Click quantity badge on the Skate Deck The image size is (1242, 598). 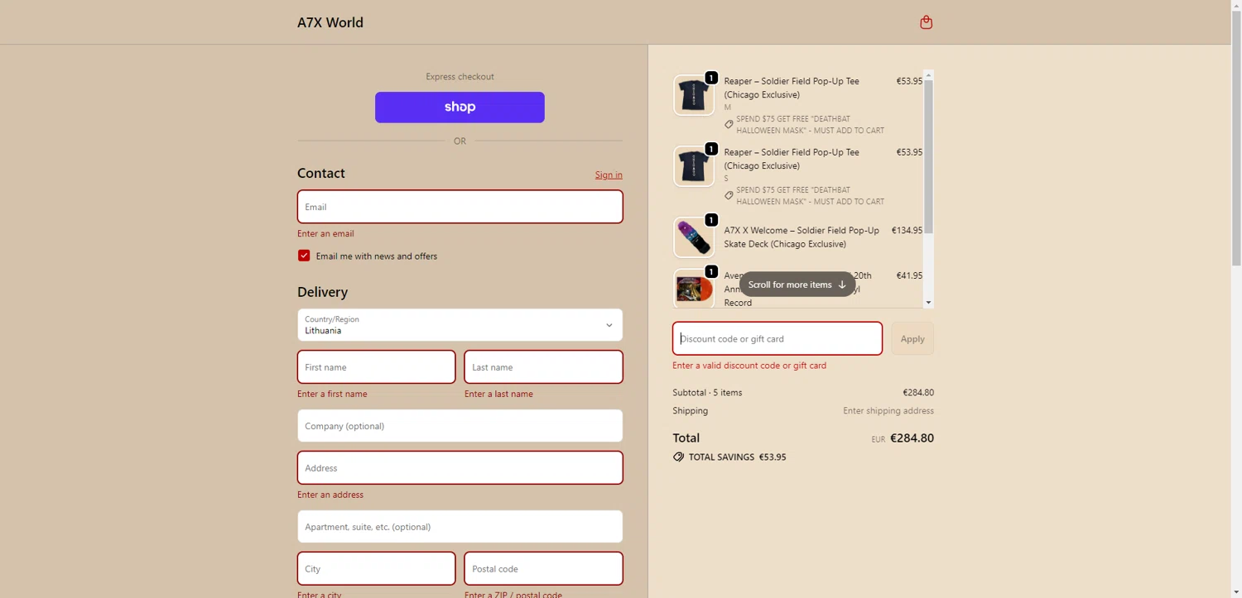[x=711, y=220]
